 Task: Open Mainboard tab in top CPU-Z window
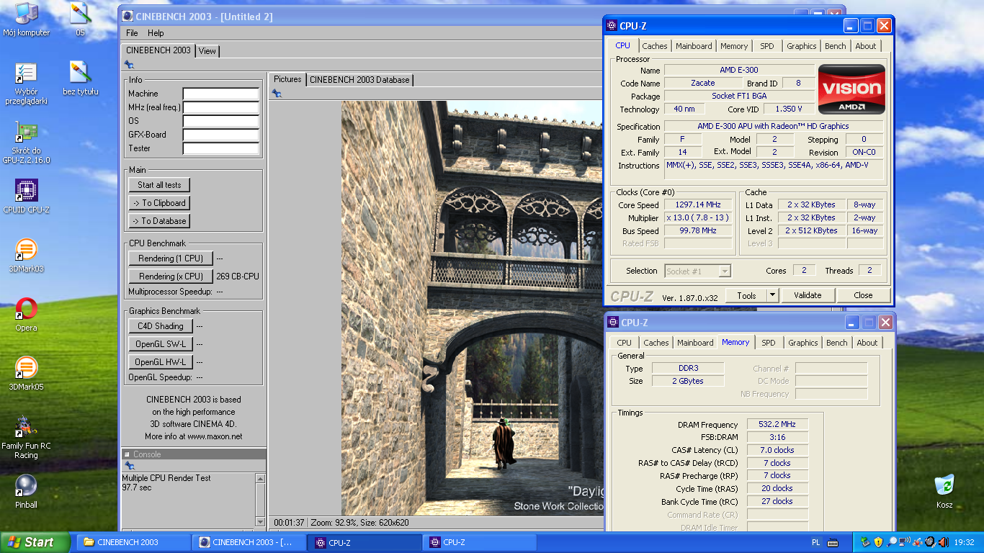[x=694, y=46]
